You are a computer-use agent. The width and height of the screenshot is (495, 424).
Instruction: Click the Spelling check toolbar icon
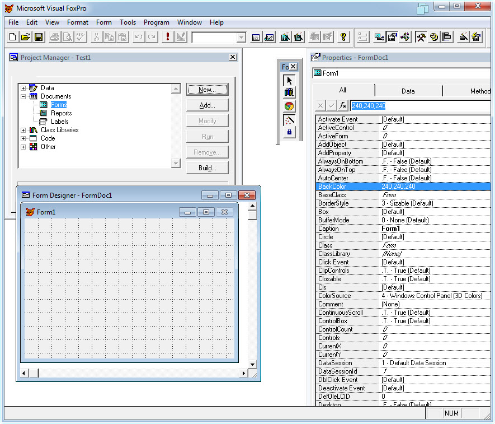pyautogui.click(x=81, y=38)
